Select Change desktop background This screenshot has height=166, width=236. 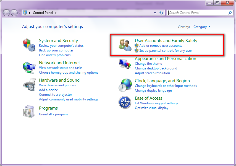[156, 68]
